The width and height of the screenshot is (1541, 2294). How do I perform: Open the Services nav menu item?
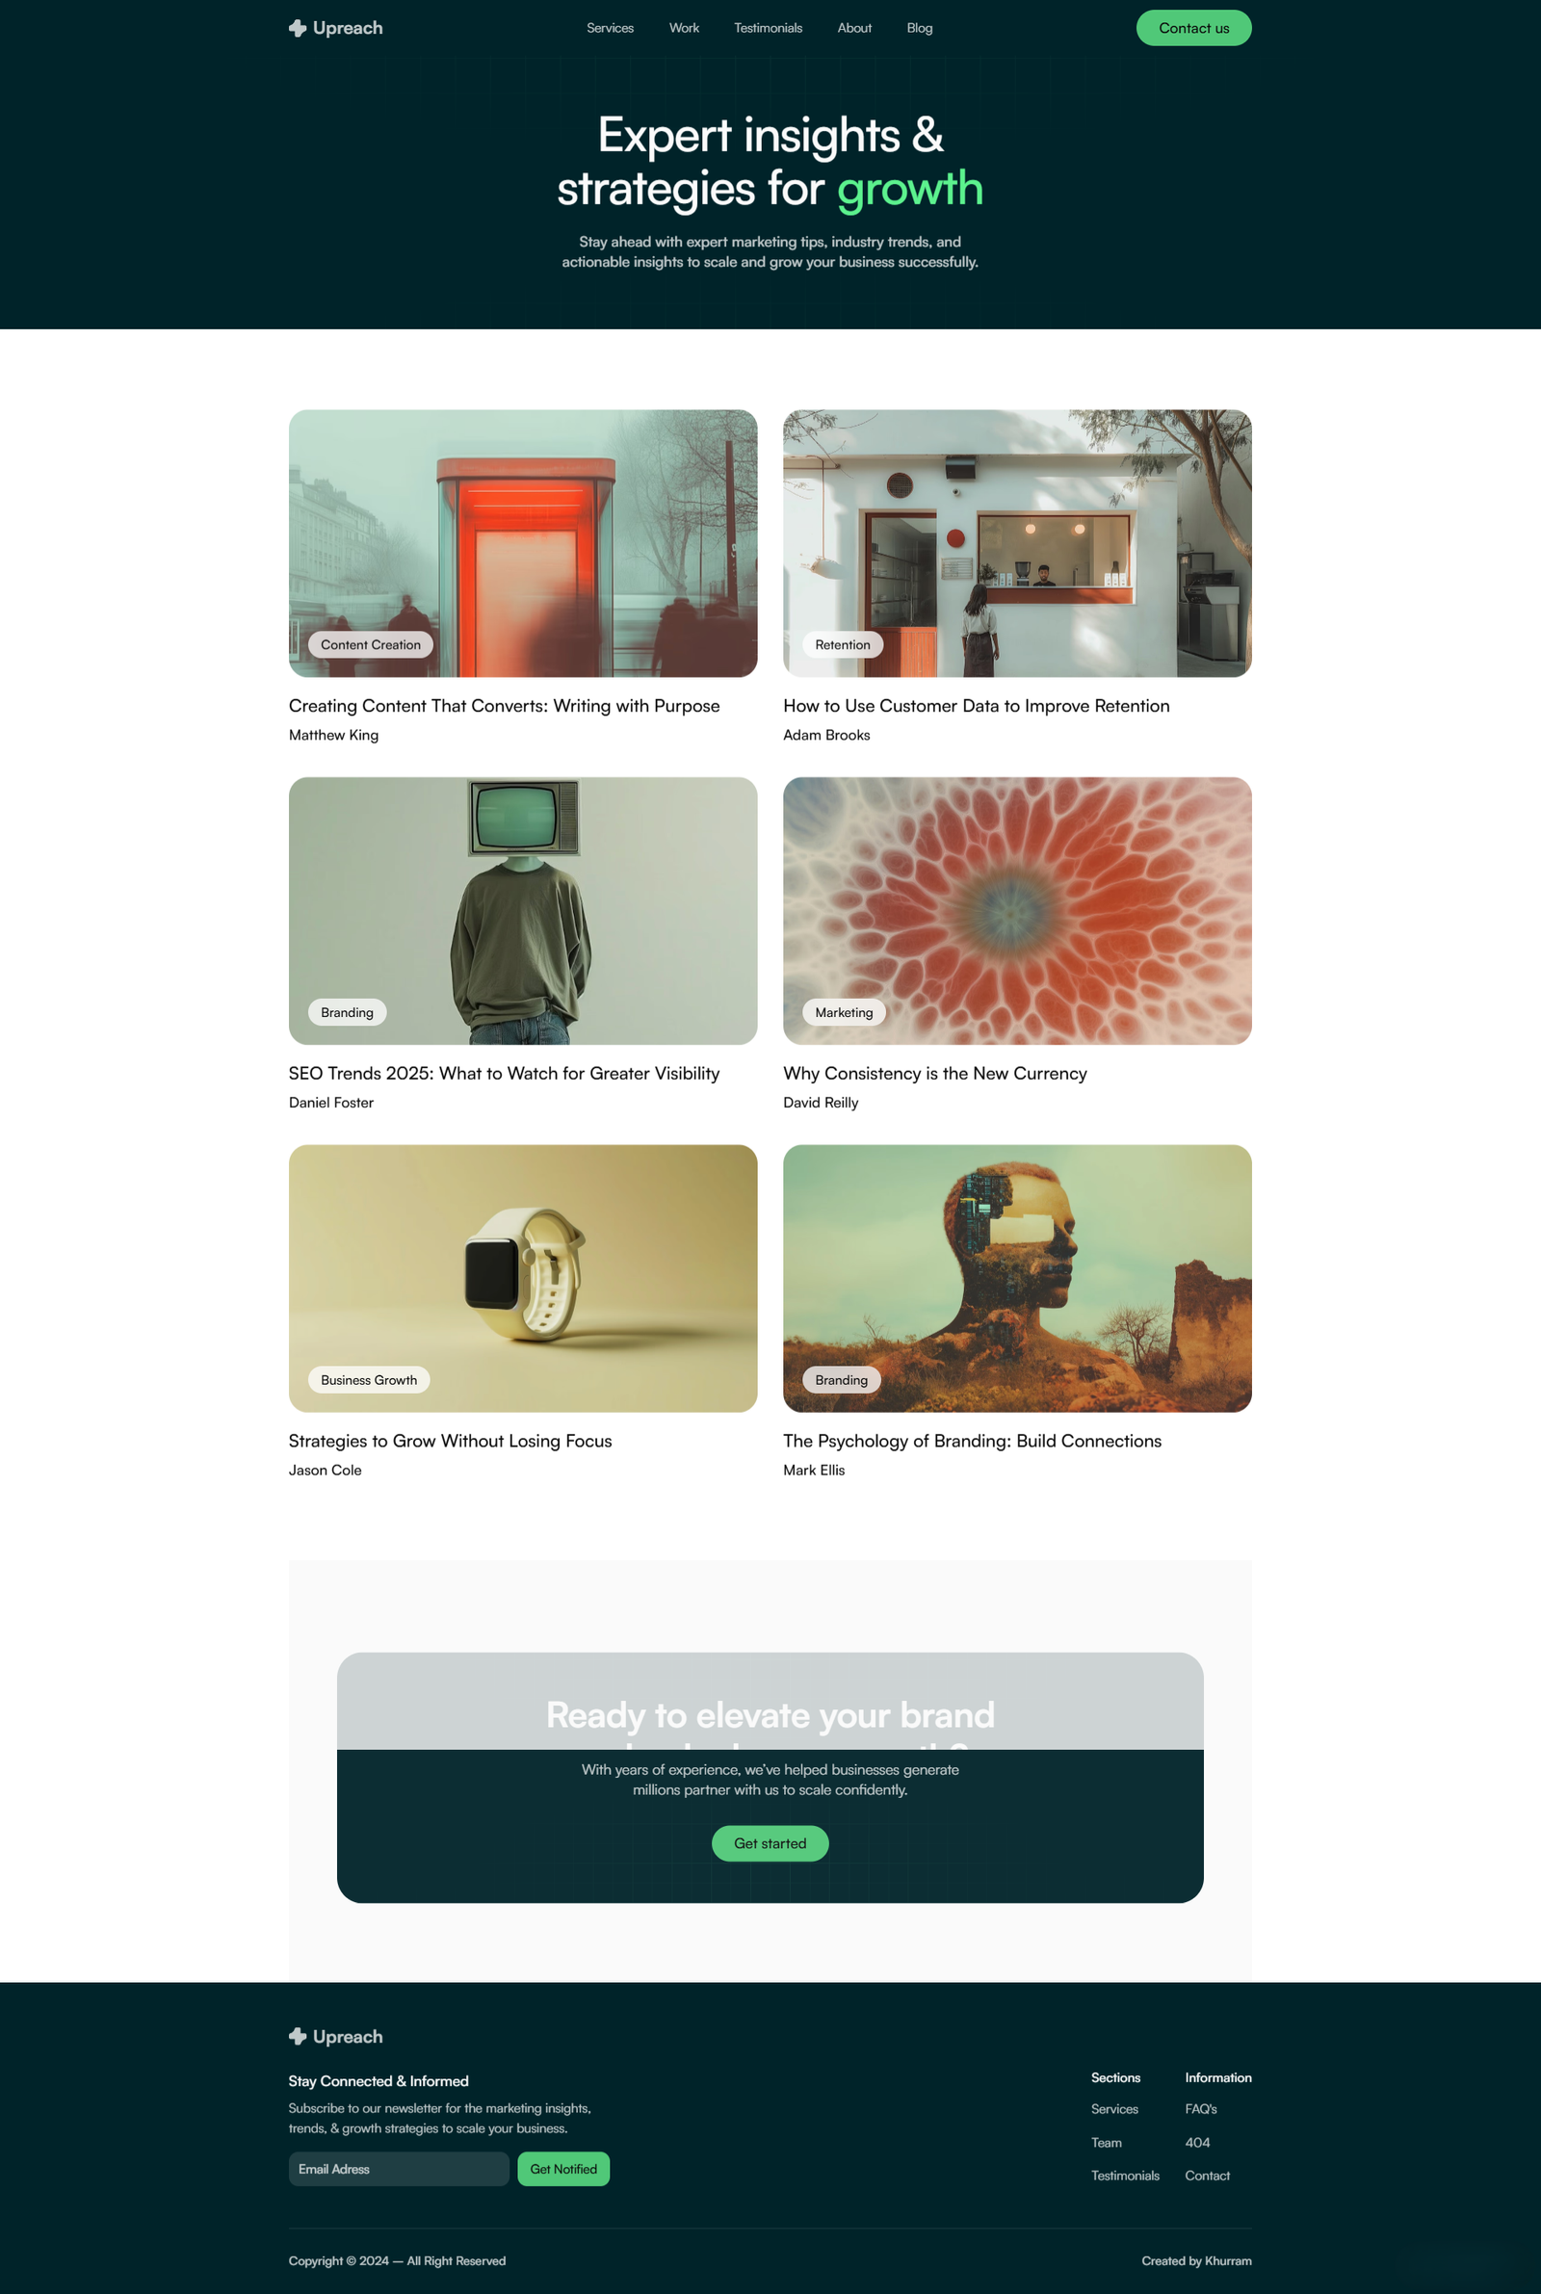point(610,29)
